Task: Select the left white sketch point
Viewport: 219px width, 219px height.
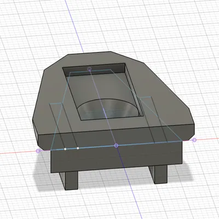Action: click(65, 149)
